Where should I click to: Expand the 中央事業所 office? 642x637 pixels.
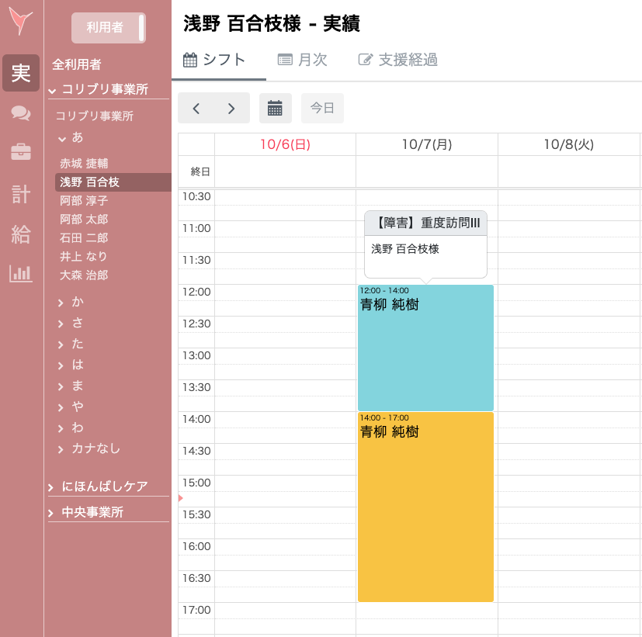click(52, 513)
